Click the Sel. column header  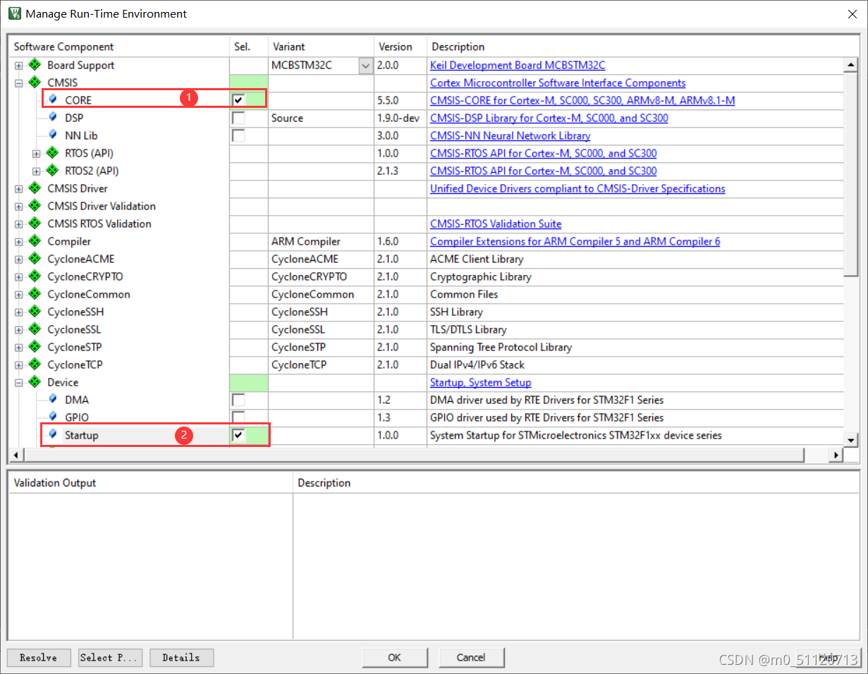(x=249, y=47)
